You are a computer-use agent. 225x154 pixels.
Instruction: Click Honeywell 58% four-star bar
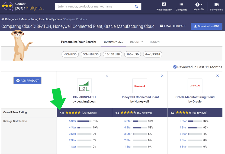click(x=140, y=128)
